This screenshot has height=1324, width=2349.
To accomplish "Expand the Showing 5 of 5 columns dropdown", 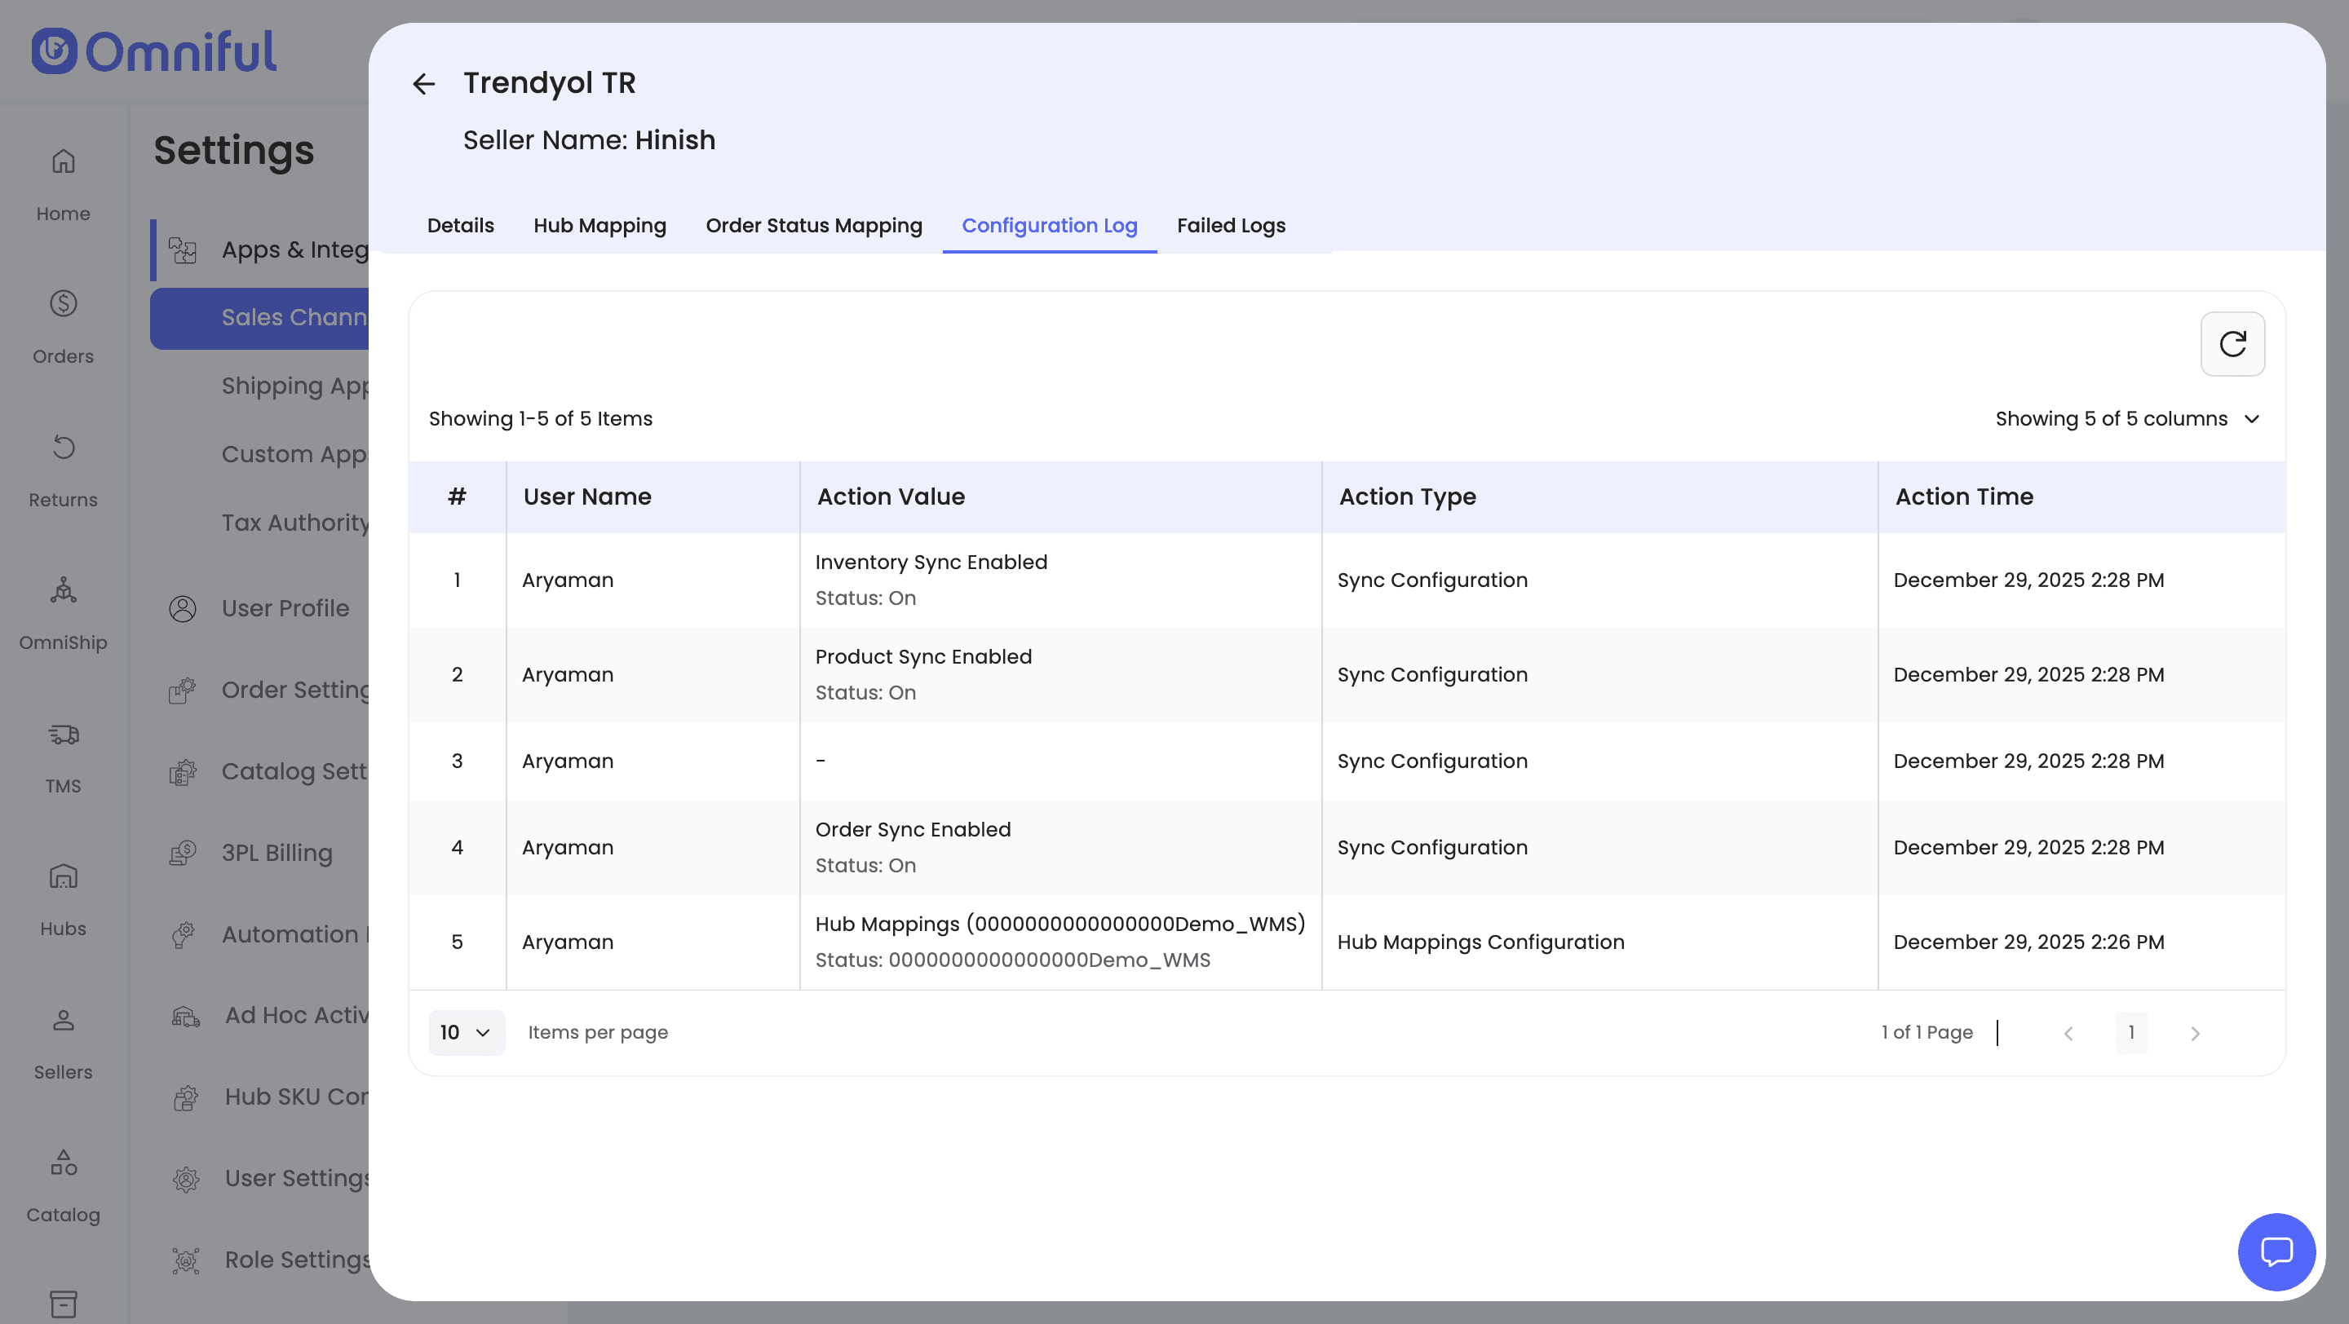I will click(x=2126, y=418).
